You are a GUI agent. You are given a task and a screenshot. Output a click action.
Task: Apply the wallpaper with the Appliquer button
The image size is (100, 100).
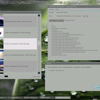36,76
